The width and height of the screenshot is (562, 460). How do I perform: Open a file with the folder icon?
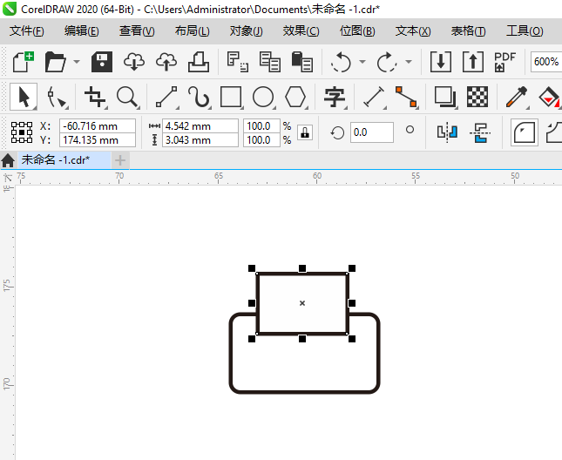click(55, 62)
